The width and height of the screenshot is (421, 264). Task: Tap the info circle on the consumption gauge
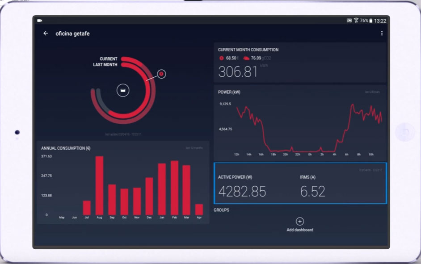pyautogui.click(x=160, y=74)
